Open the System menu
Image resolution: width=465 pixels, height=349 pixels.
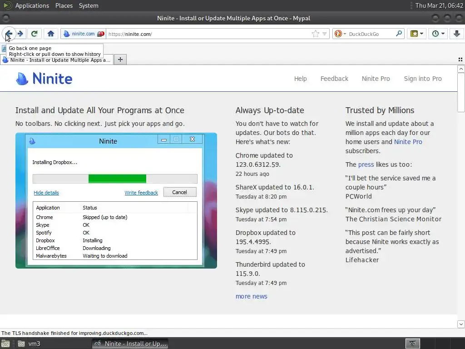click(89, 5)
